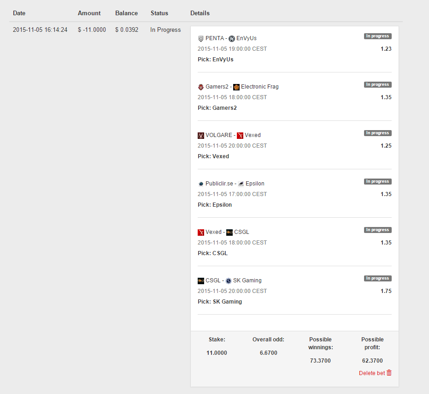The image size is (429, 394).
Task: Click the Amount column header
Action: point(89,13)
